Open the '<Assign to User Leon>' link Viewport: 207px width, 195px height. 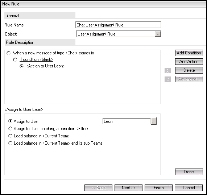click(x=45, y=66)
